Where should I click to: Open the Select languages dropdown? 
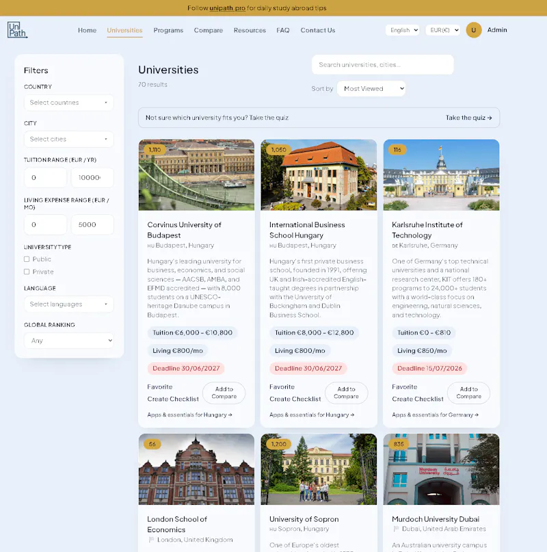pyautogui.click(x=69, y=304)
